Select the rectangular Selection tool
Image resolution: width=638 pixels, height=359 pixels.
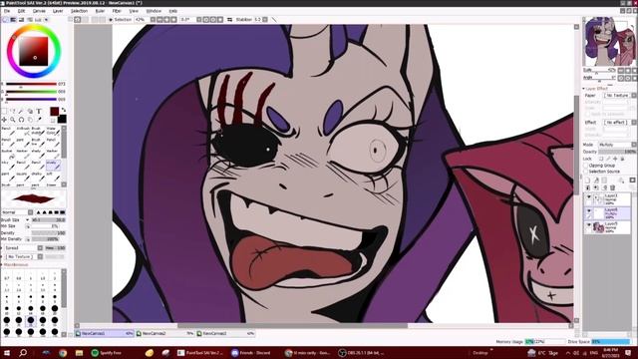click(x=4, y=111)
